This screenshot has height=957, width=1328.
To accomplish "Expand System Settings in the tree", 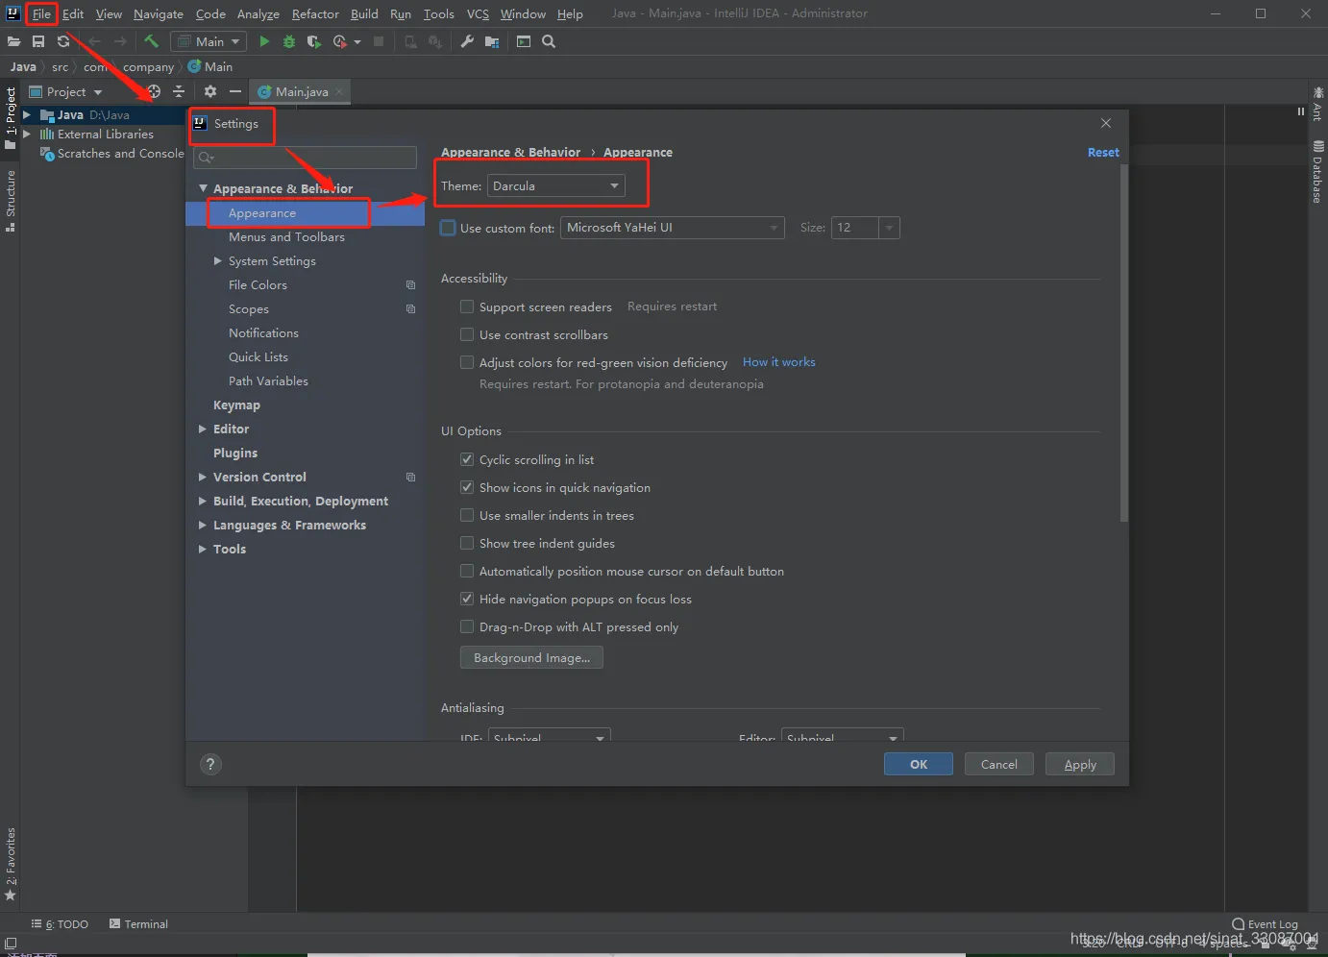I will click(218, 261).
